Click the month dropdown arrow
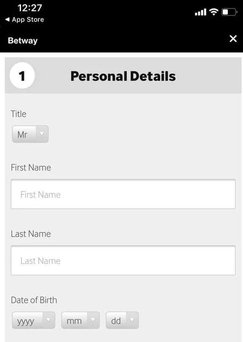Screen dimensions: 243x342 (93, 320)
